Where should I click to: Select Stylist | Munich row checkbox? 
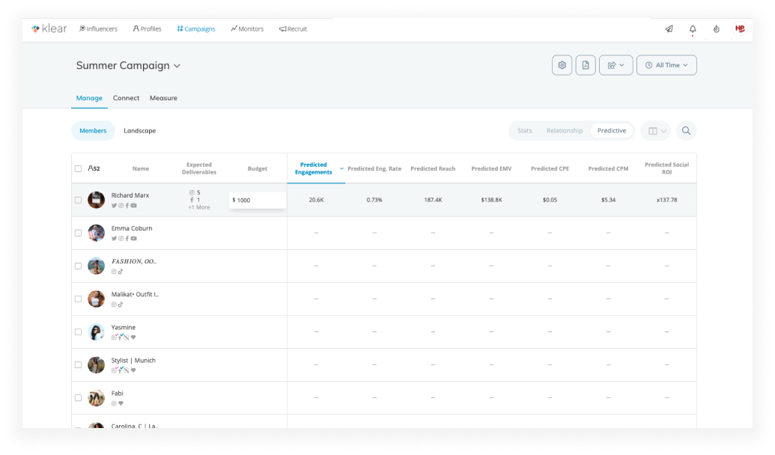click(x=78, y=364)
